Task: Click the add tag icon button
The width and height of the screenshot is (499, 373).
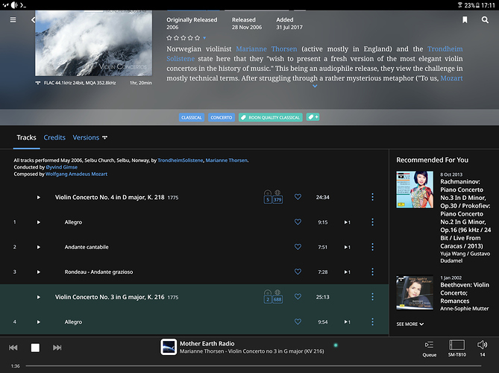Action: click(313, 117)
